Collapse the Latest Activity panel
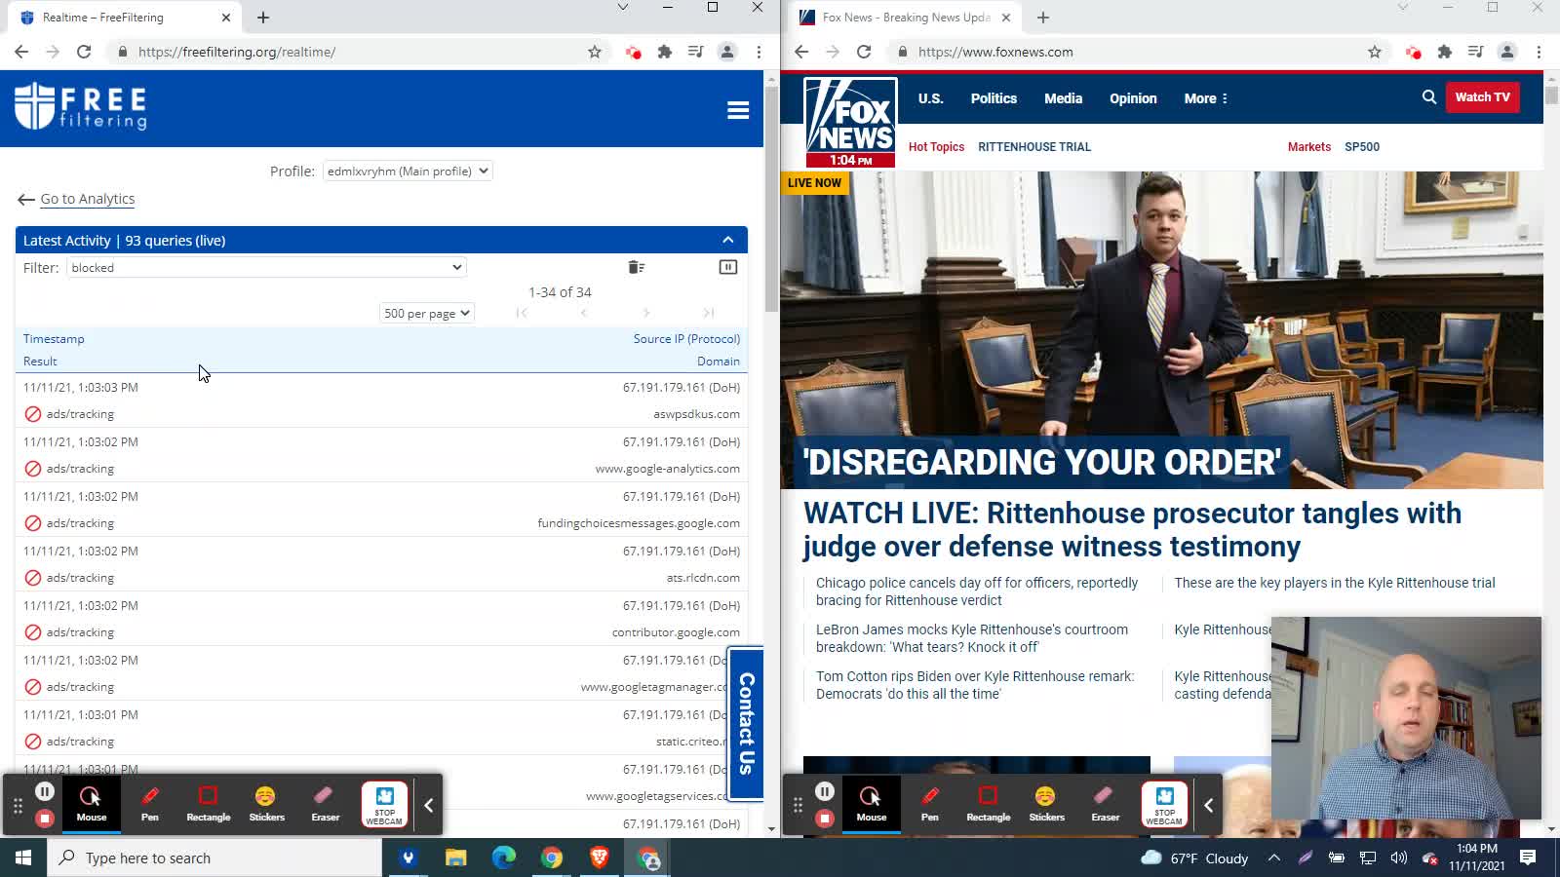This screenshot has height=877, width=1560. [727, 240]
